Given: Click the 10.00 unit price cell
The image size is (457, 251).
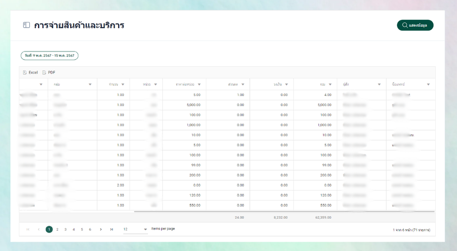Looking at the screenshot, I should click(196, 135).
